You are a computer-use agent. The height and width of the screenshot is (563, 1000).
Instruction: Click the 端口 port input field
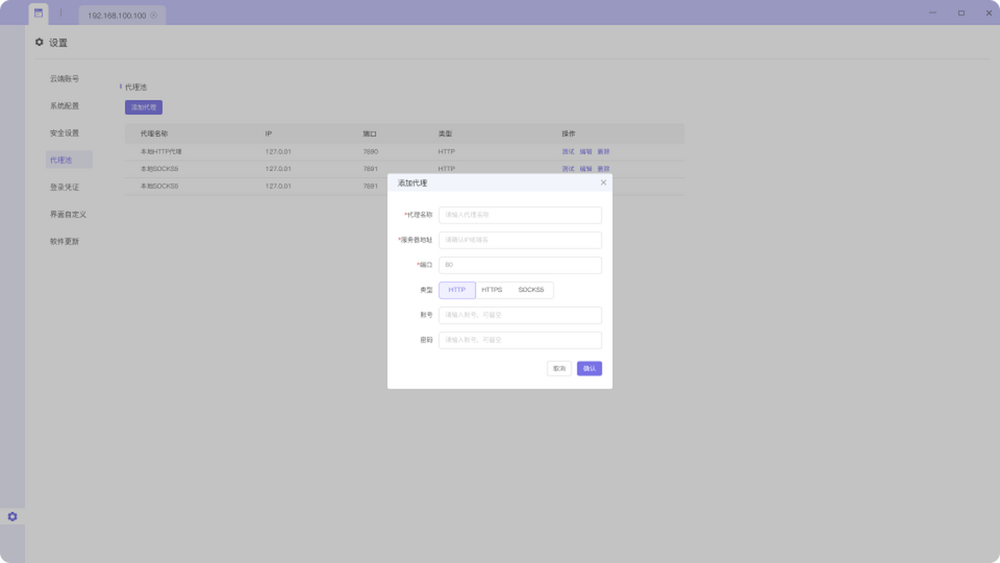click(520, 265)
